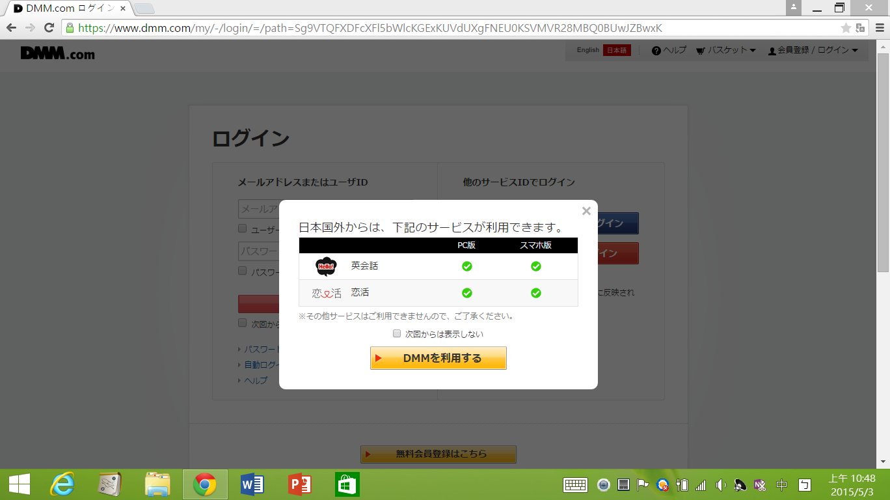
Task: Toggle the 次回から checkbox under the login button
Action: 242,323
